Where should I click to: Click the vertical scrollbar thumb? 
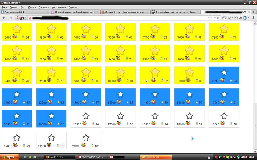click(x=255, y=126)
